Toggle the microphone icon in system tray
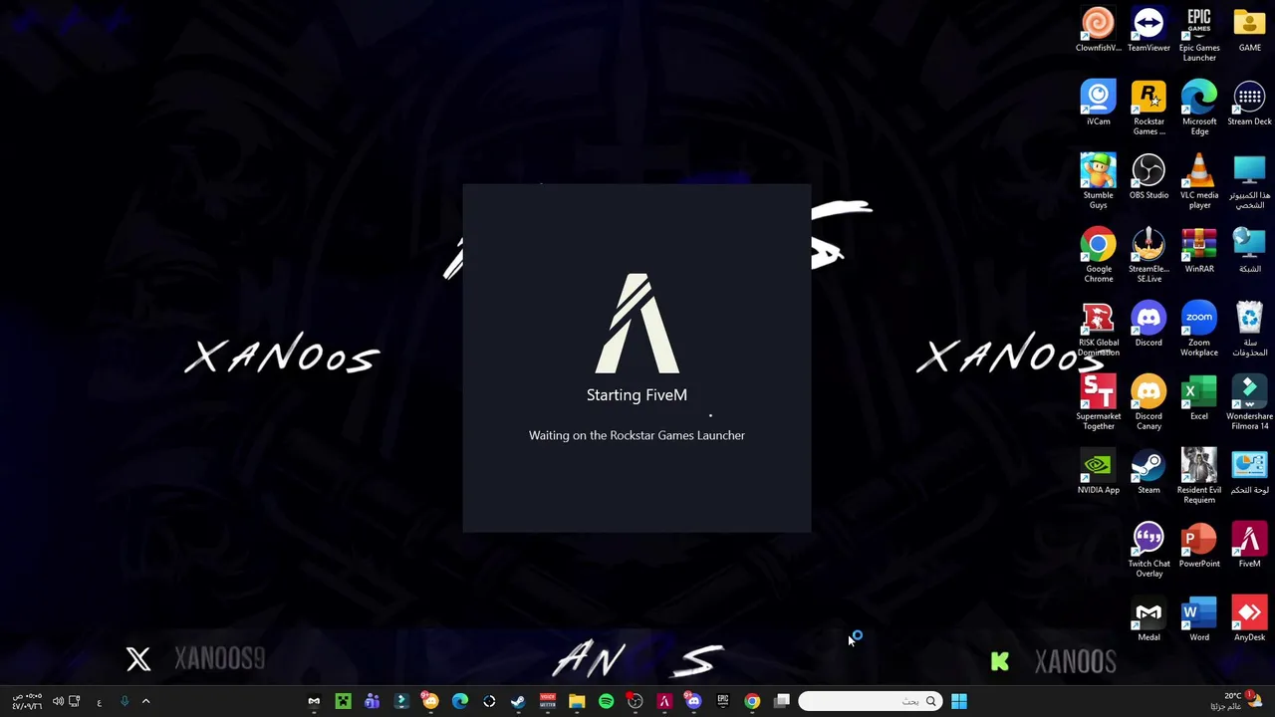This screenshot has width=1275, height=717. (x=125, y=701)
